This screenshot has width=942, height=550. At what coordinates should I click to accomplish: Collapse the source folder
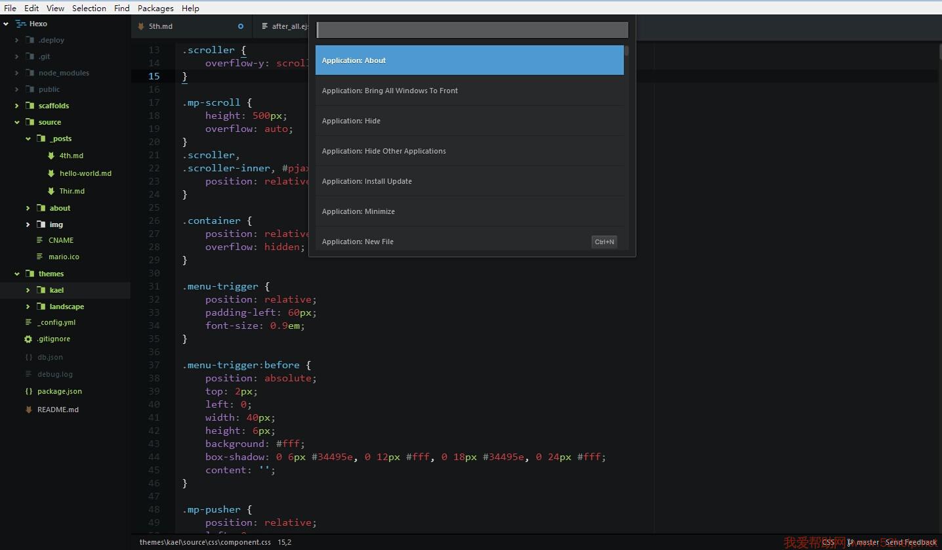(17, 122)
